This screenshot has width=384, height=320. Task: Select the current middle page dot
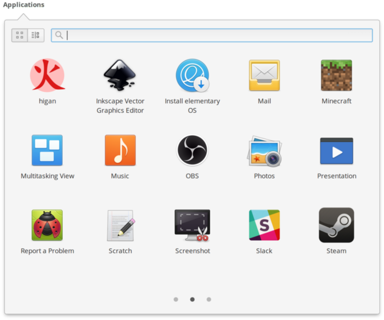[192, 300]
